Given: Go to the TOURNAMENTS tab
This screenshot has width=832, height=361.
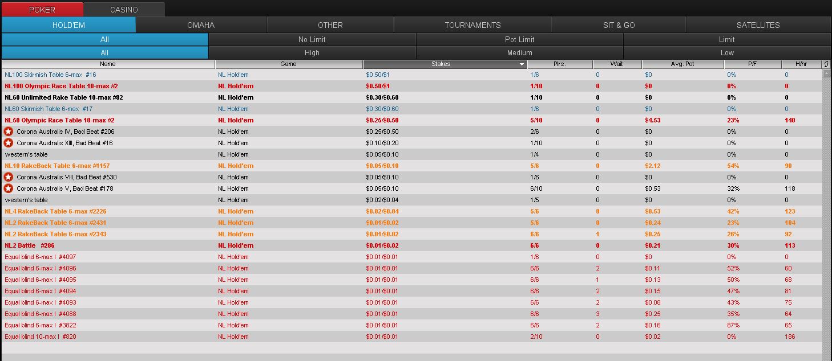Looking at the screenshot, I should (x=472, y=25).
